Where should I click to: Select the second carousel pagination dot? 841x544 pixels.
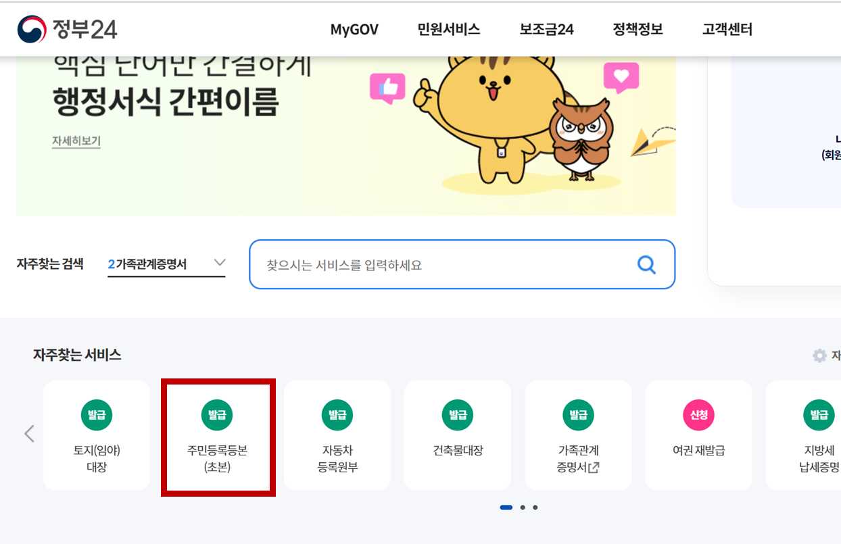[x=521, y=508]
